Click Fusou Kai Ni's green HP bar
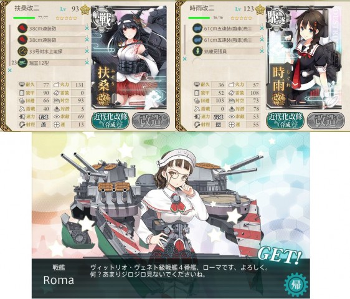 tap(24, 17)
